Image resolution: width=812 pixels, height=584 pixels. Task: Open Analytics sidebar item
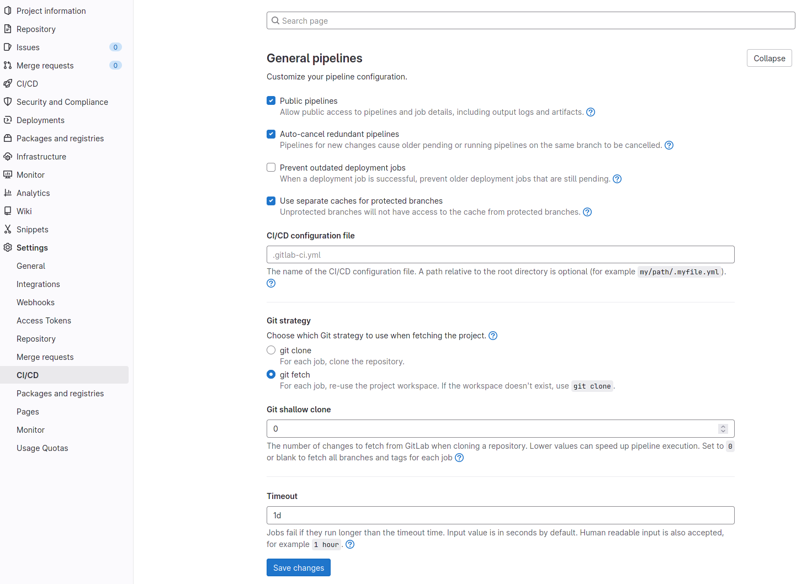[x=64, y=193]
